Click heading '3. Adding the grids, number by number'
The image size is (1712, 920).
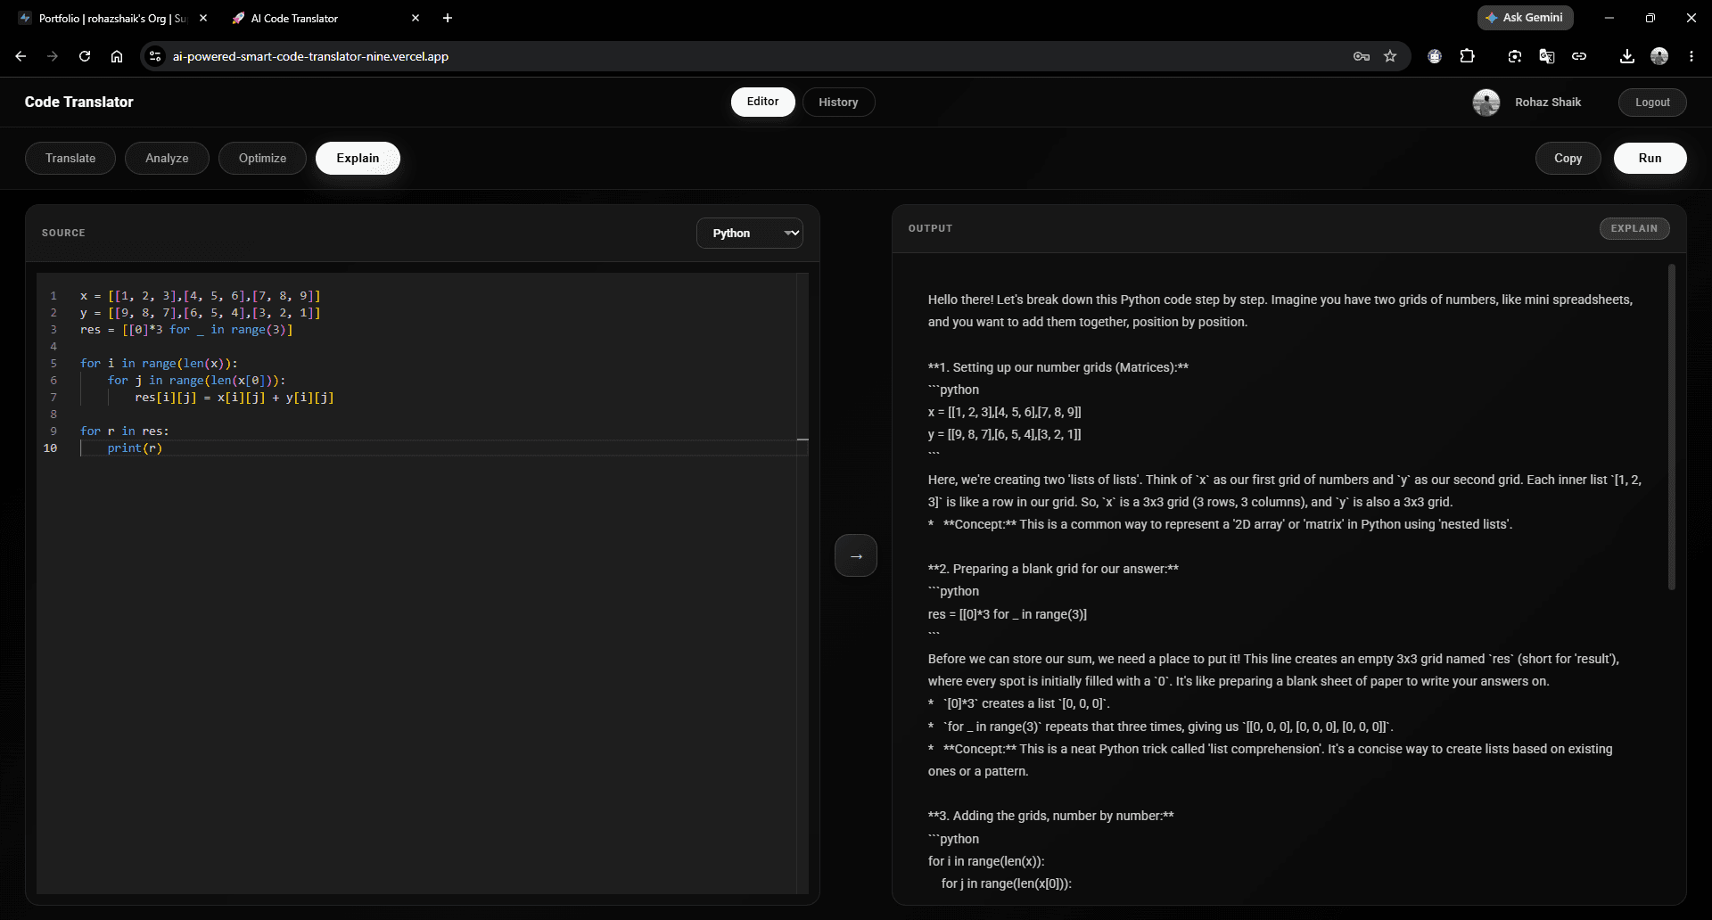pyautogui.click(x=1050, y=816)
